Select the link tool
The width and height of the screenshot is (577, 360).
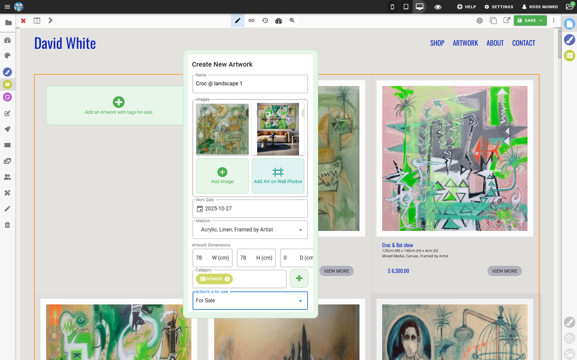click(x=251, y=20)
